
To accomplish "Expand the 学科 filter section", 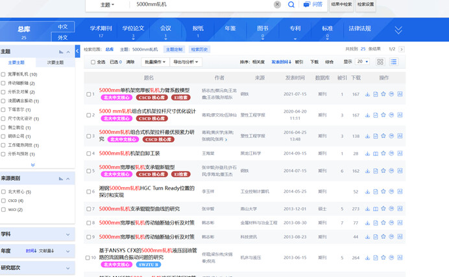I will (37, 234).
